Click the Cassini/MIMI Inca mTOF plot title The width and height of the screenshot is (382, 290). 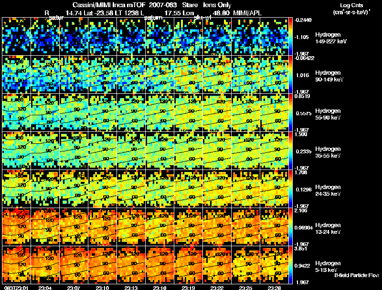pos(152,5)
